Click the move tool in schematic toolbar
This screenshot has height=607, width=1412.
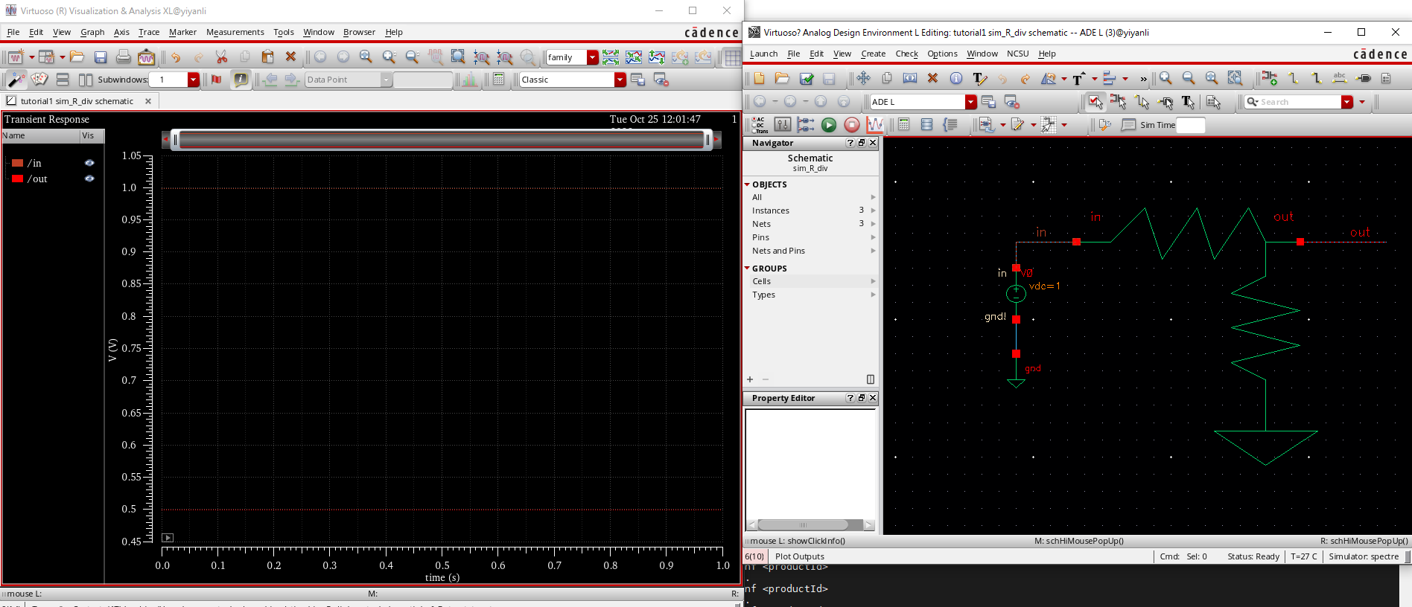pos(863,78)
